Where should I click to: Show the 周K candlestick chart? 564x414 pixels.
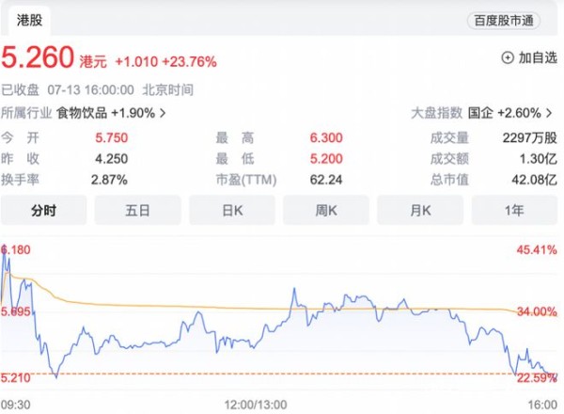[x=326, y=210]
